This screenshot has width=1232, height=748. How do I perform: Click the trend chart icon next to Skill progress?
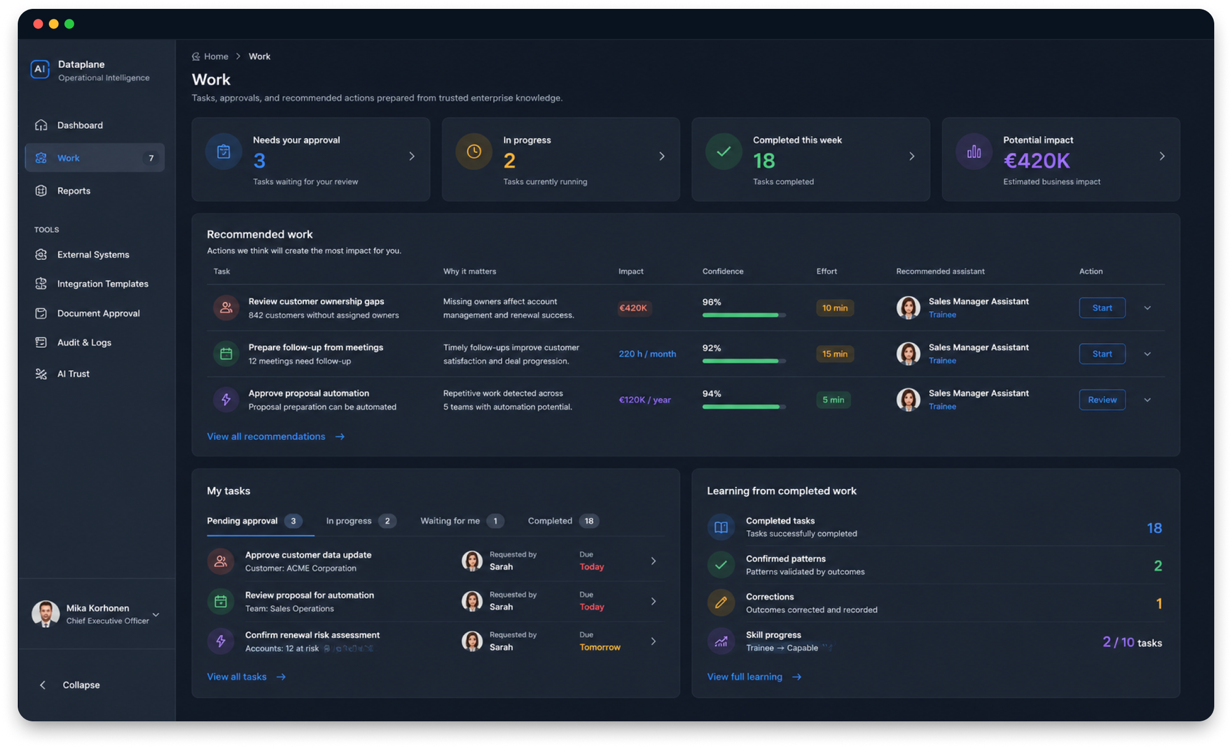pos(721,641)
